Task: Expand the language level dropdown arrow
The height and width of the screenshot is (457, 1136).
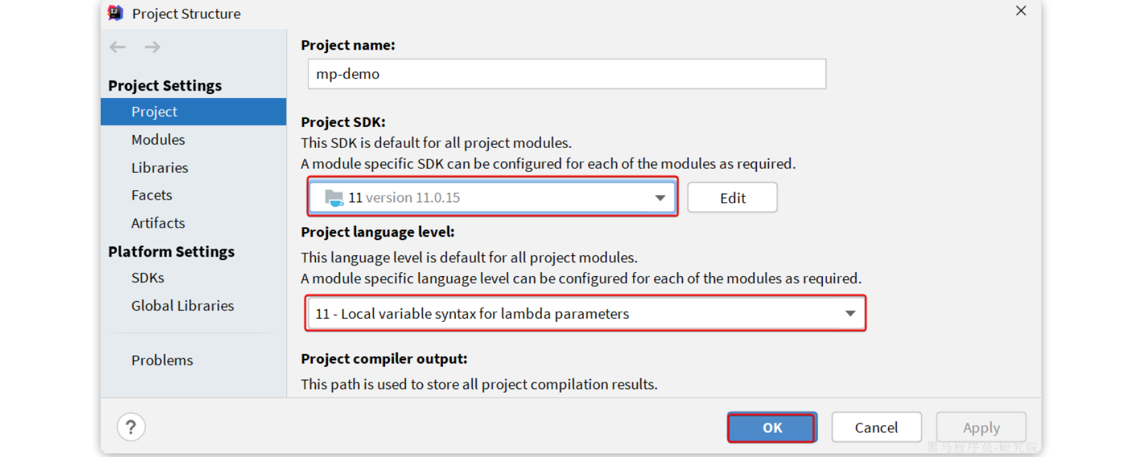Action: (850, 313)
